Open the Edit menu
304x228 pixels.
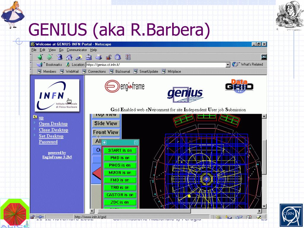point(42,50)
